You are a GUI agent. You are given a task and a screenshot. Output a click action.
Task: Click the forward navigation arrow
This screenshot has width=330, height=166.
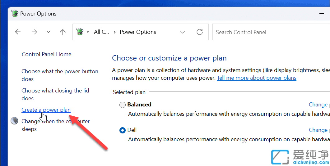34,32
